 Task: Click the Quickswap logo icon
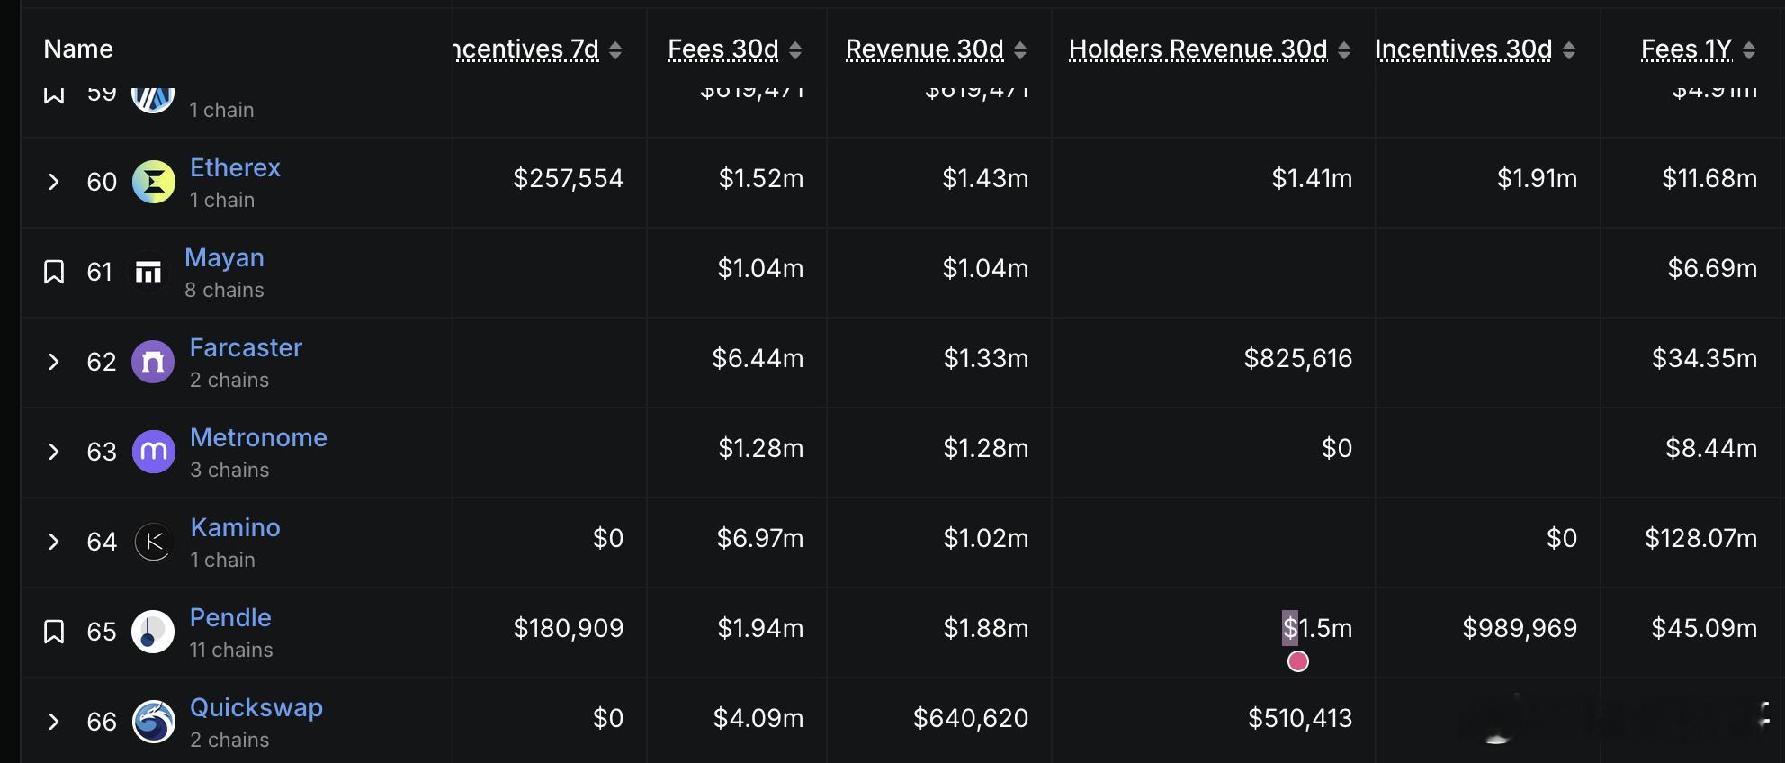point(154,722)
